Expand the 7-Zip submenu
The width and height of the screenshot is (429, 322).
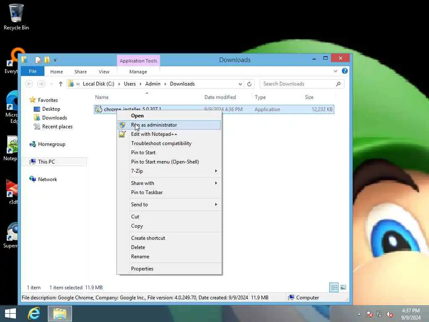[x=169, y=171]
